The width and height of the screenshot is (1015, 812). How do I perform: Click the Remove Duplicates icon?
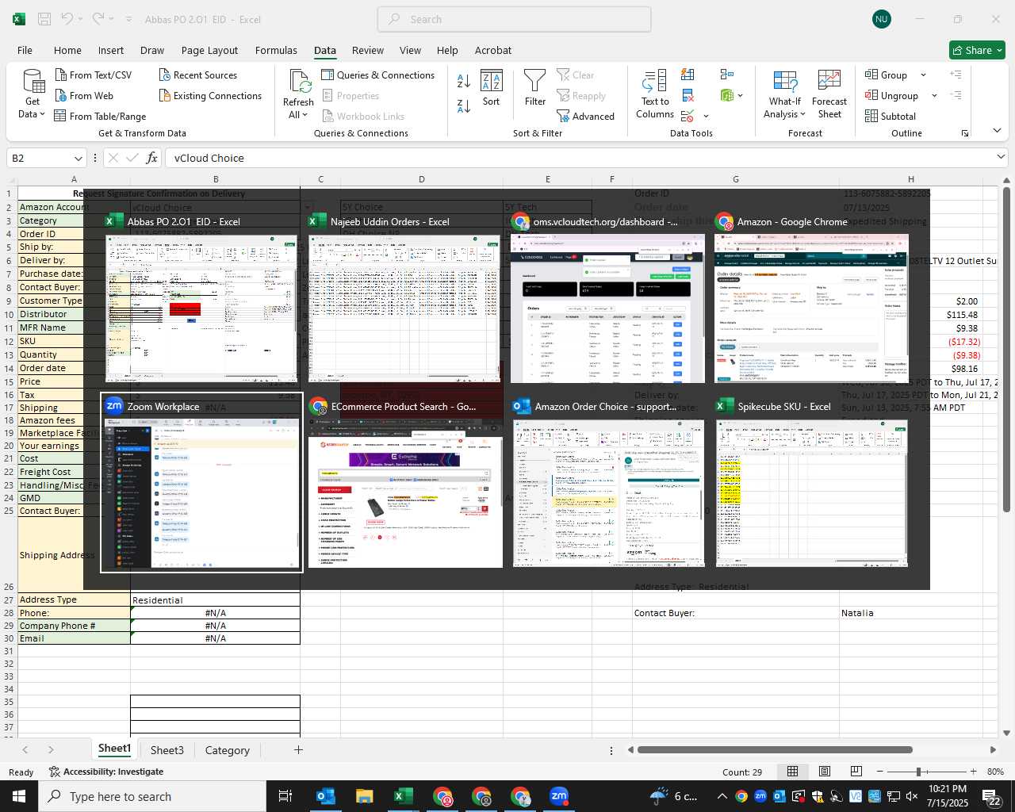point(688,95)
